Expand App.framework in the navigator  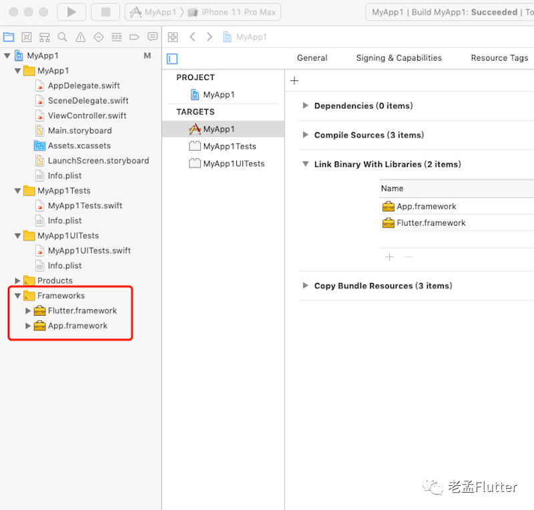(x=28, y=326)
